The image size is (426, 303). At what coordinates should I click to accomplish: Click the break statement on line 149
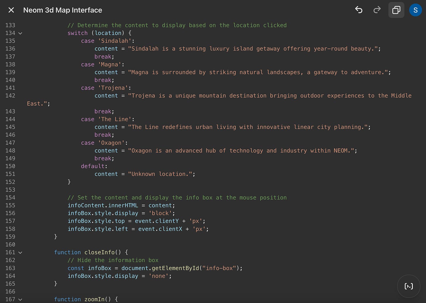[x=103, y=158]
